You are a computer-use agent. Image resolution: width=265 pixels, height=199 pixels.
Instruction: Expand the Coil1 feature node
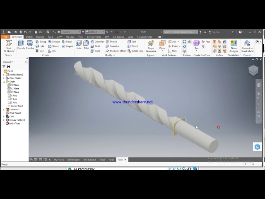point(4,116)
